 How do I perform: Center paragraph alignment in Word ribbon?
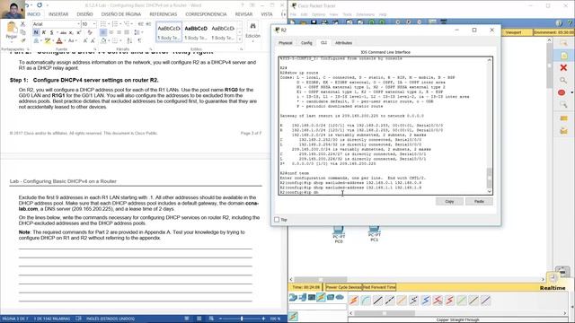pos(111,32)
